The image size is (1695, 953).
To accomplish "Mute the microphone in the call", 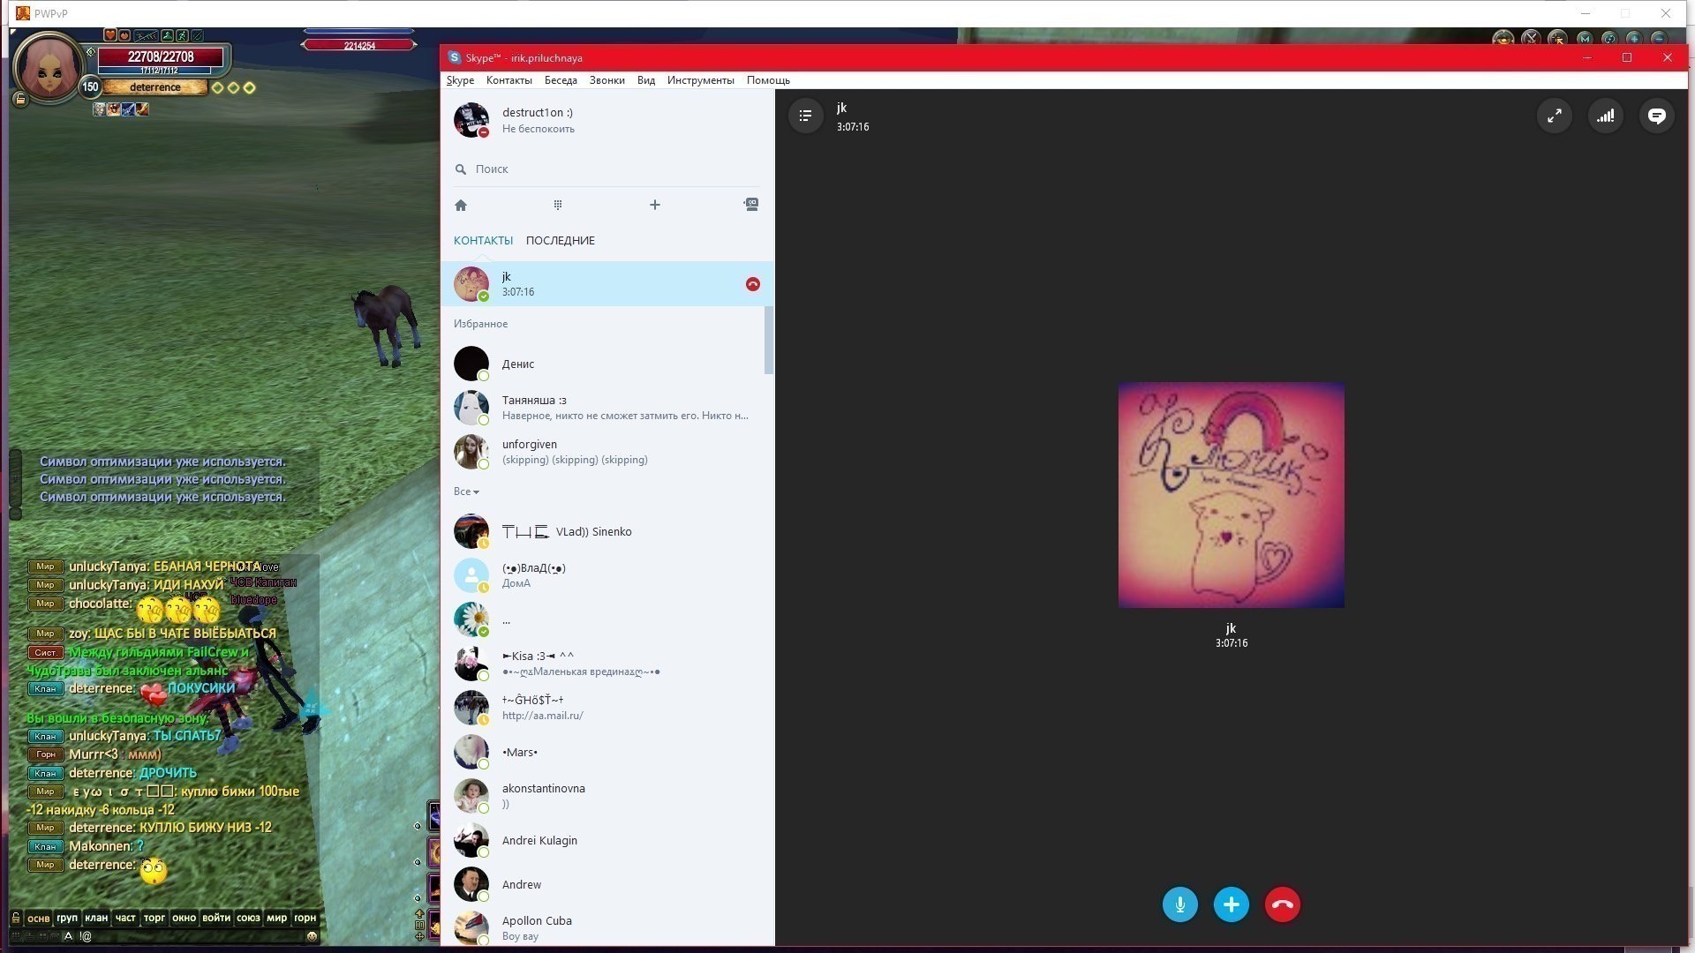I will coord(1179,904).
